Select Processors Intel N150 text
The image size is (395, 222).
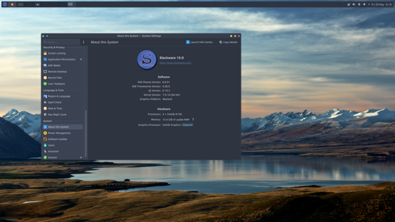172,114
